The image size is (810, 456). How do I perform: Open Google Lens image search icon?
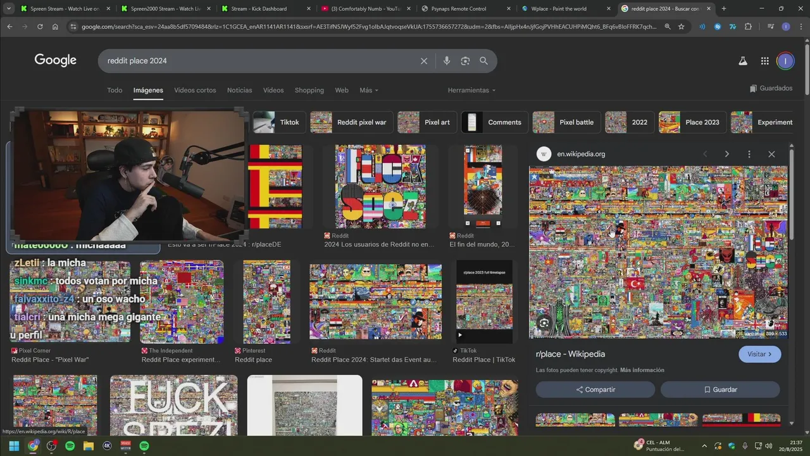point(465,61)
